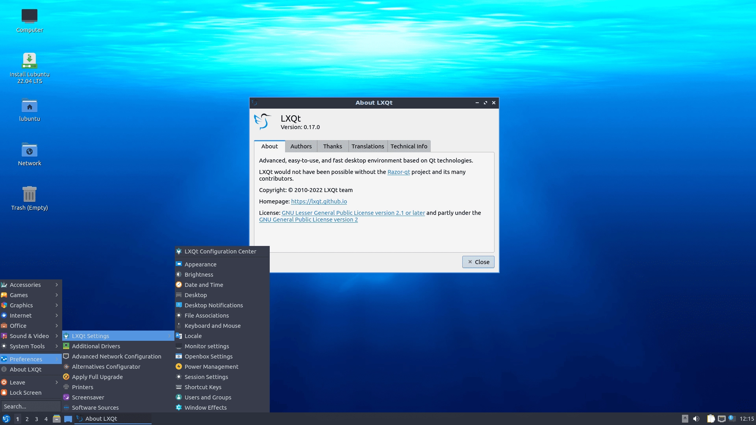Open Monitor settings entry

coord(222,346)
